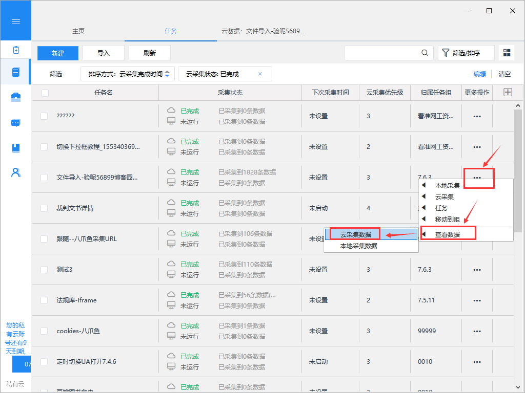
Task: Click the new task clipboard icon in sidebar
Action: click(x=16, y=50)
